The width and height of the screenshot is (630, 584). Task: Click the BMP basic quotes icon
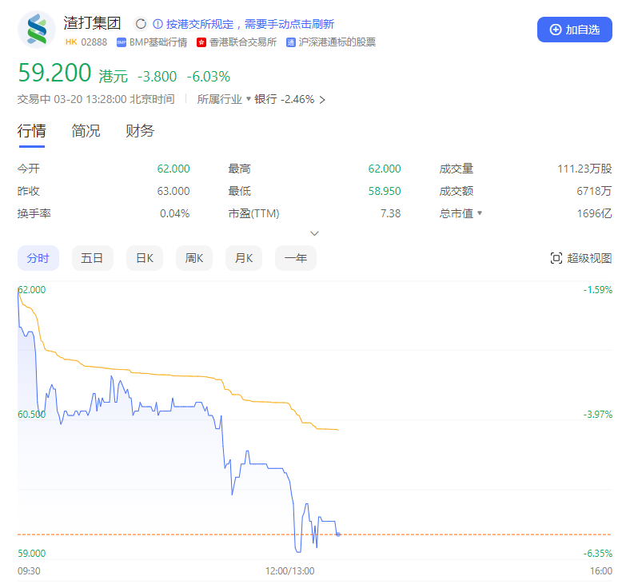pos(122,42)
